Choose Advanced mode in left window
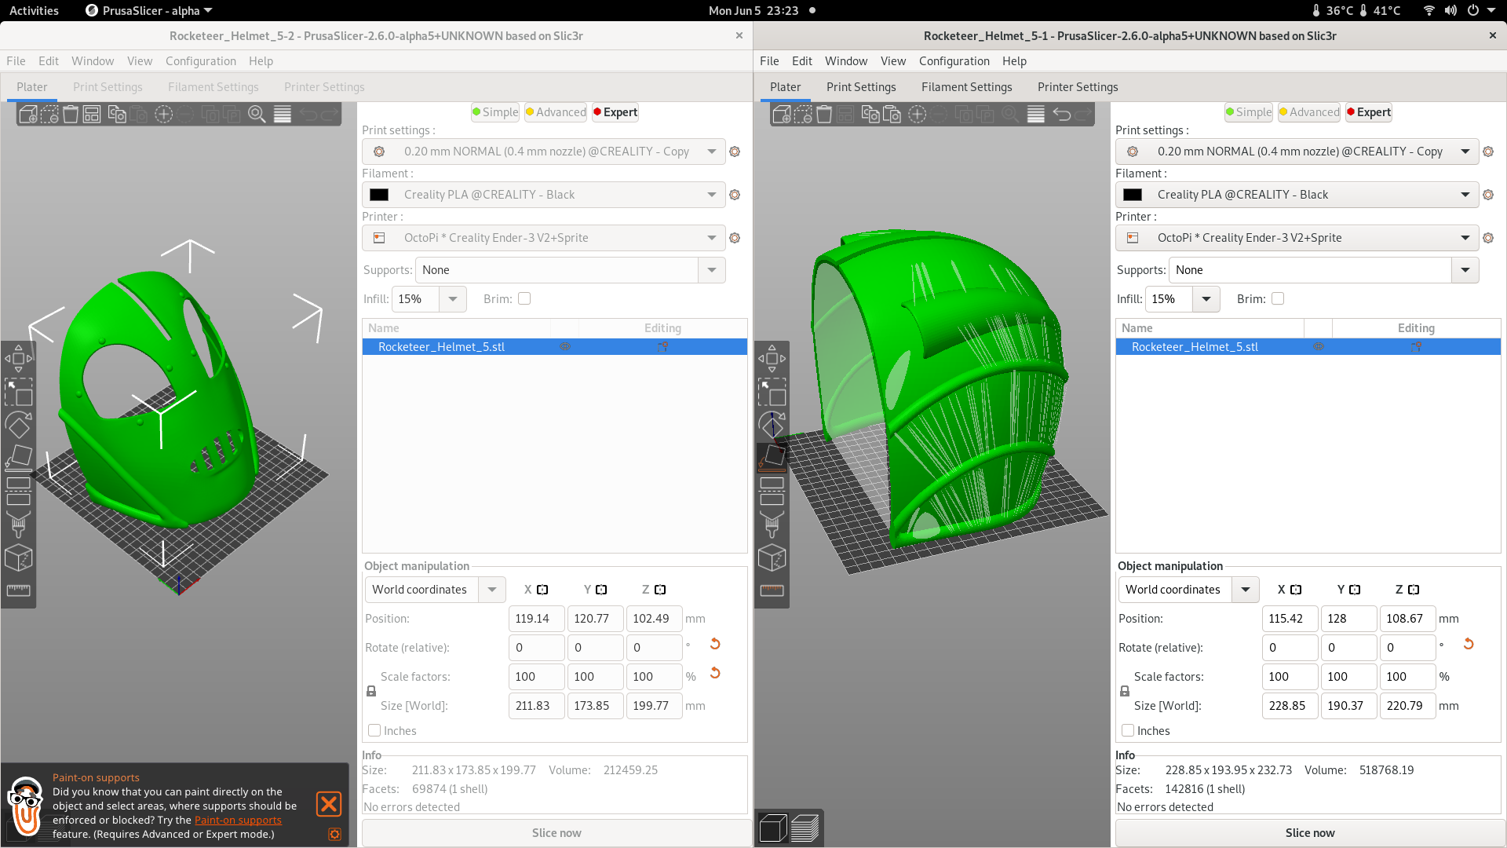The height and width of the screenshot is (848, 1507). click(x=556, y=112)
